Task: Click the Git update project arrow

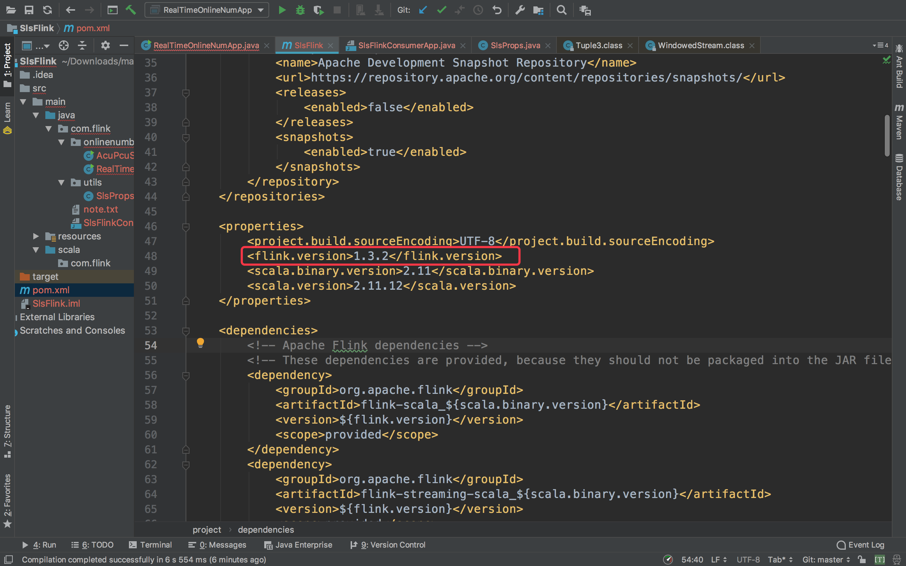Action: coord(423,10)
